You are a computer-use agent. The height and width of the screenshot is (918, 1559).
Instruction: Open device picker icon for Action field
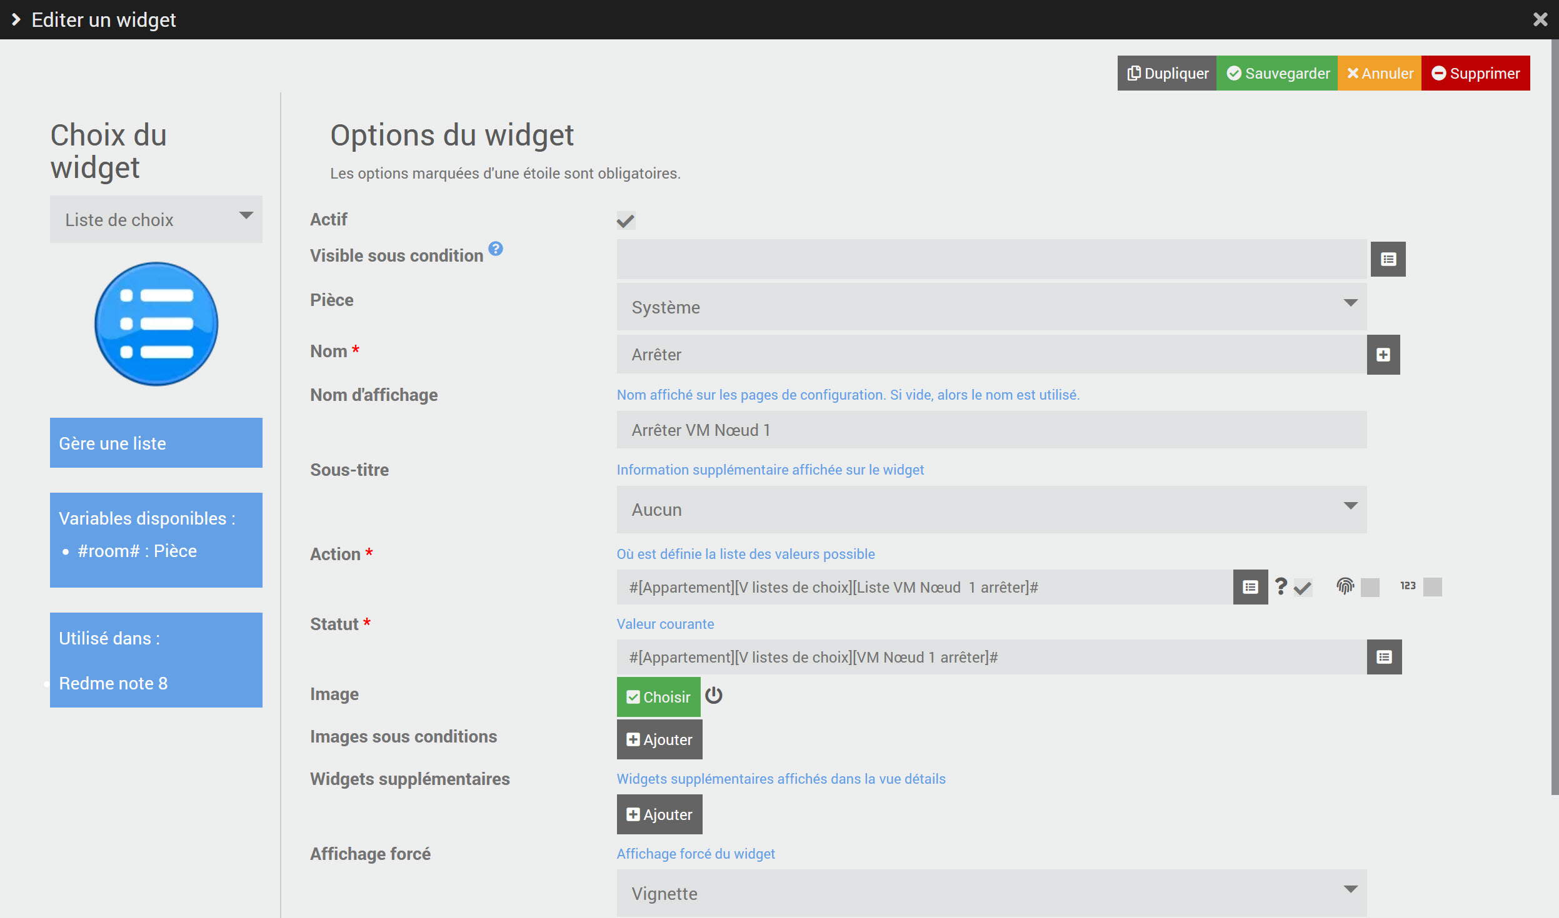[1250, 587]
